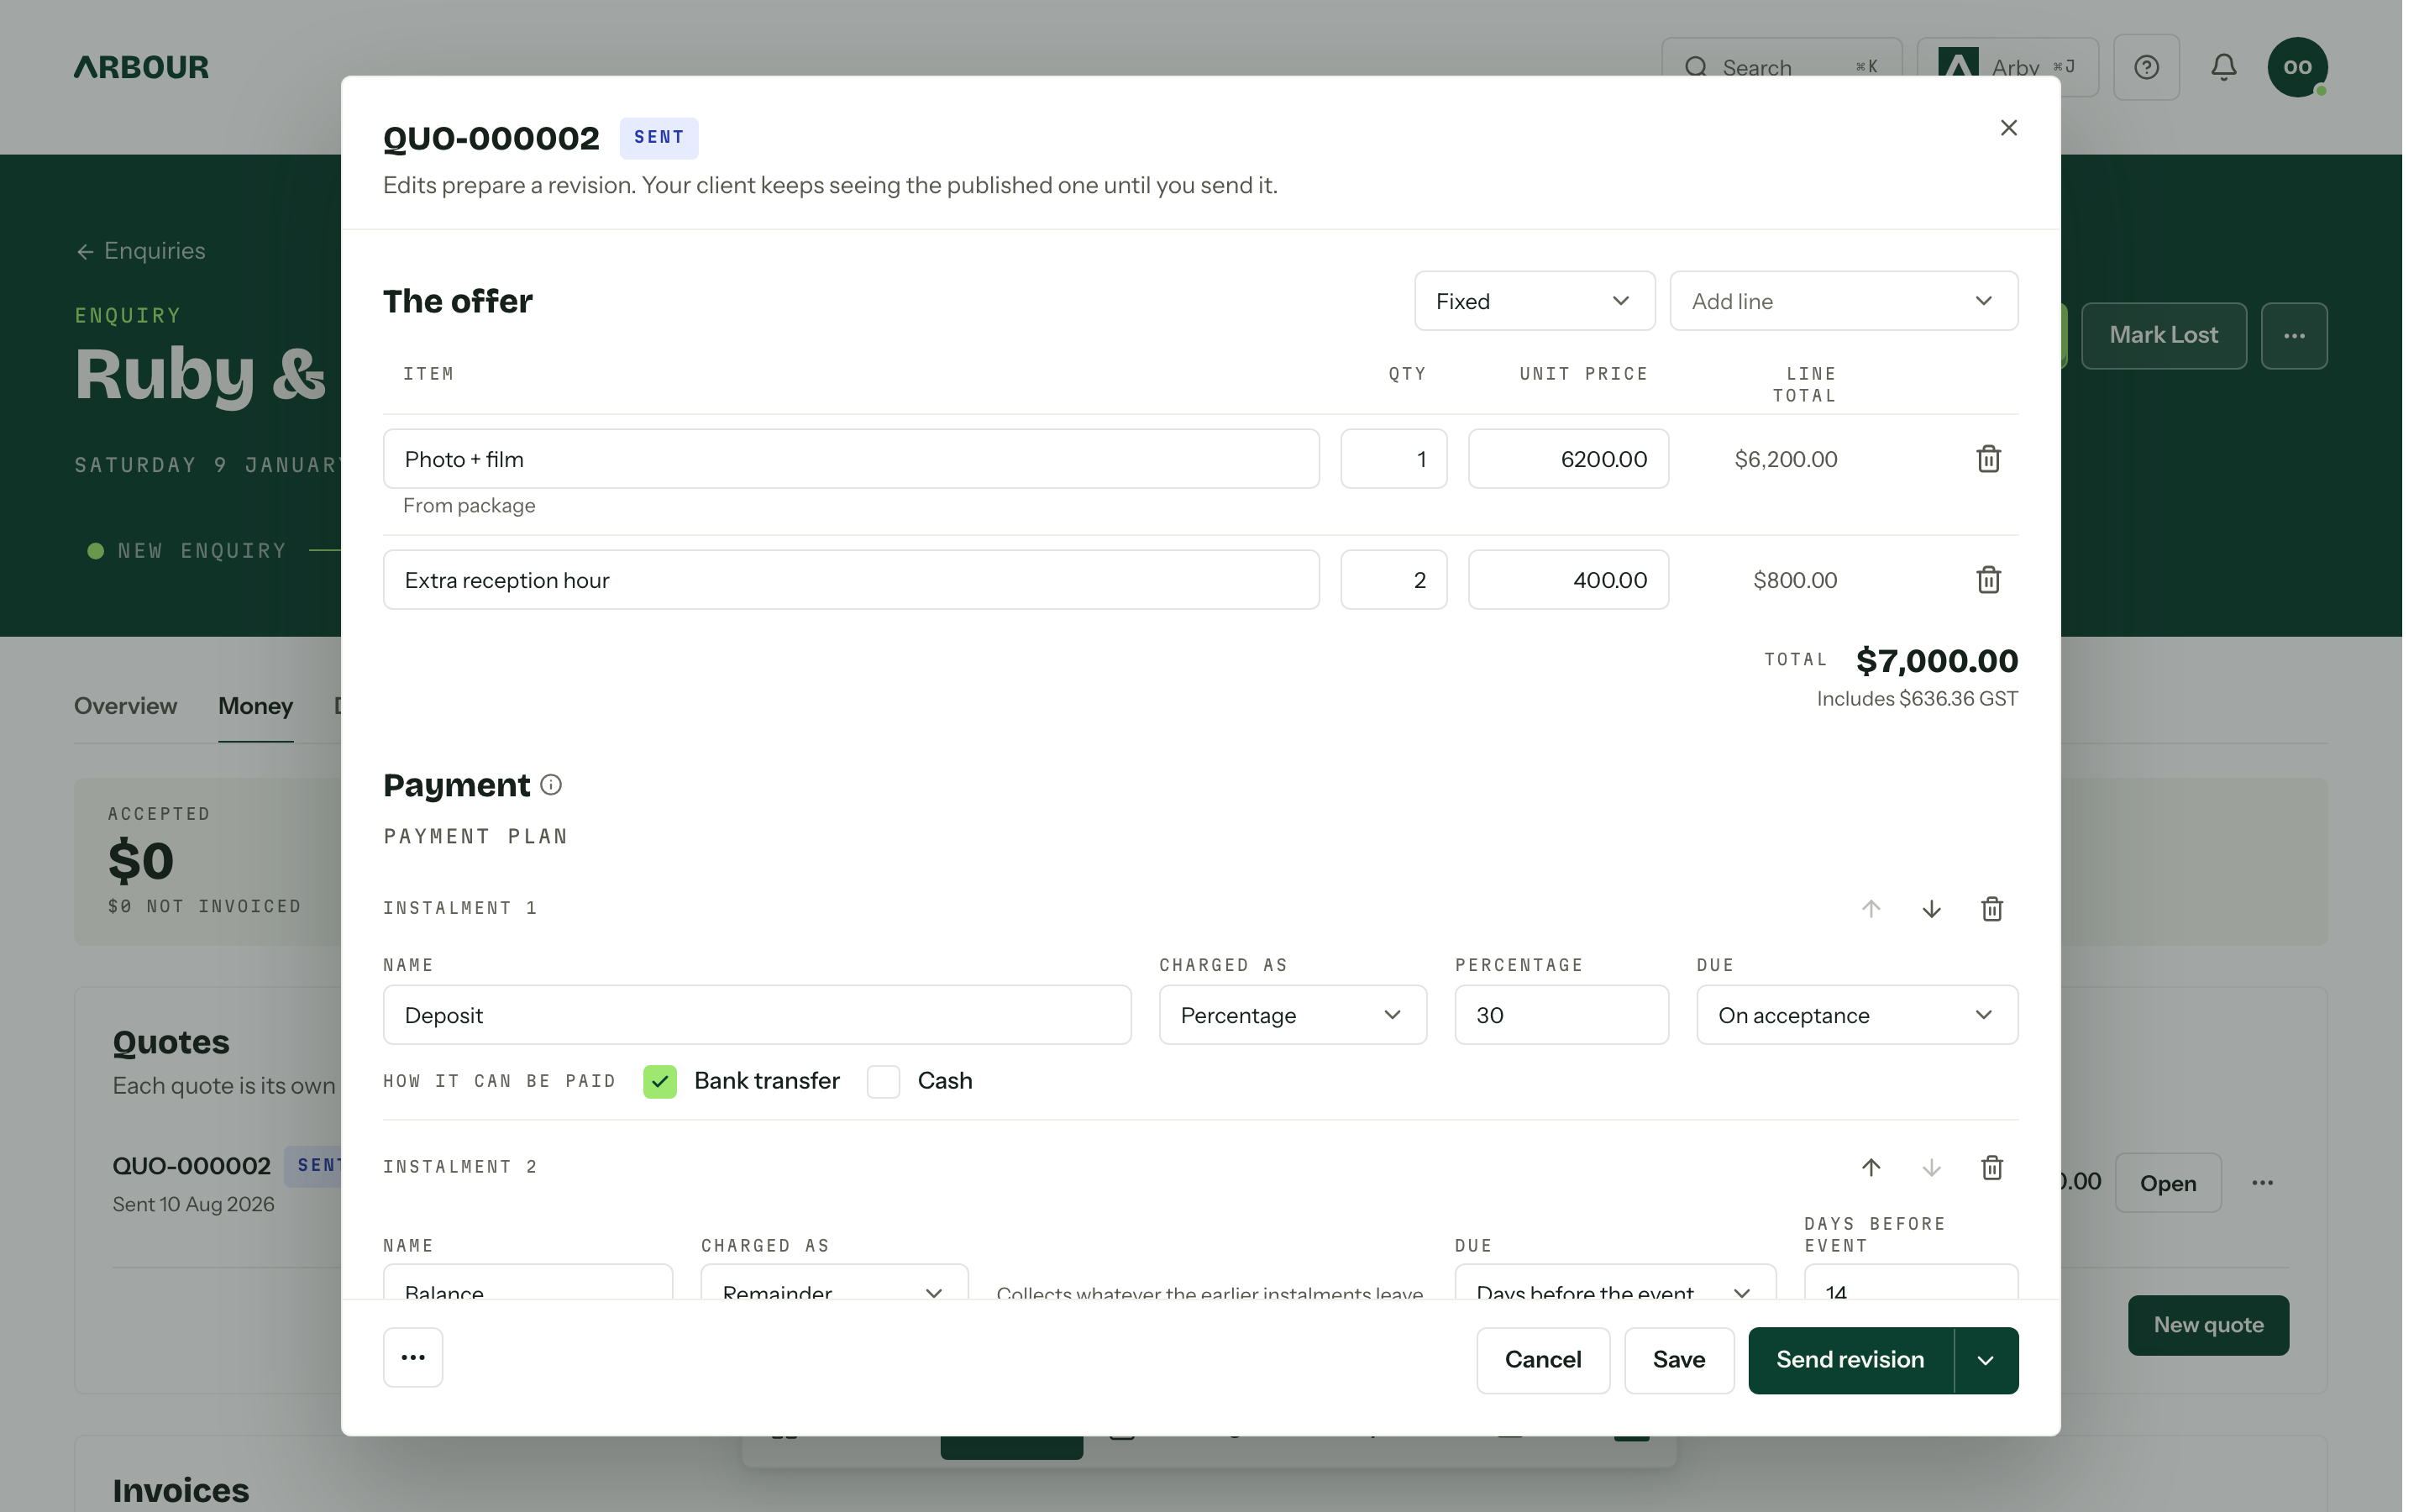The image size is (2419, 1512).
Task: Go back to Enquiries
Action: (141, 251)
